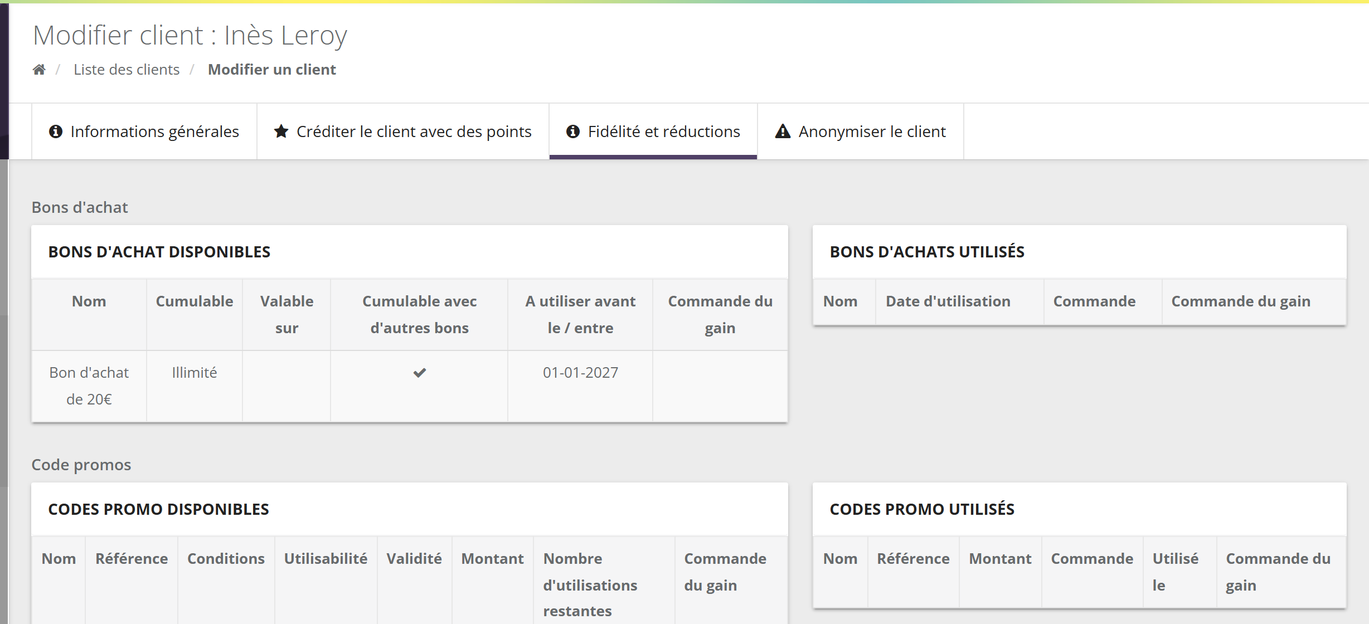1369x624 pixels.
Task: Click Cumulable avec d'autres bons header
Action: tap(420, 315)
